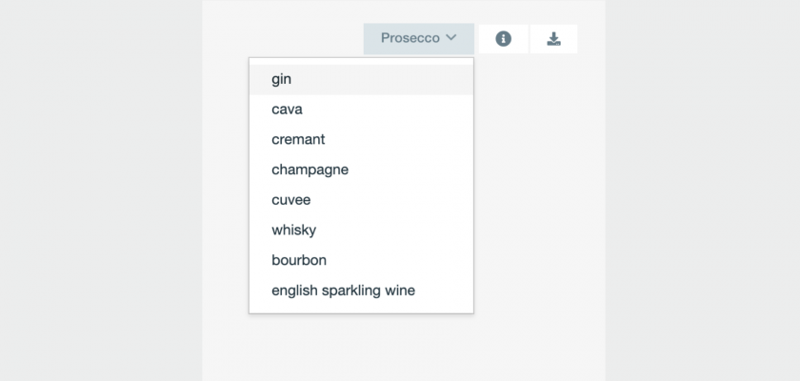Select english sparkling wine option
Screen dimensions: 800x381
coord(343,291)
